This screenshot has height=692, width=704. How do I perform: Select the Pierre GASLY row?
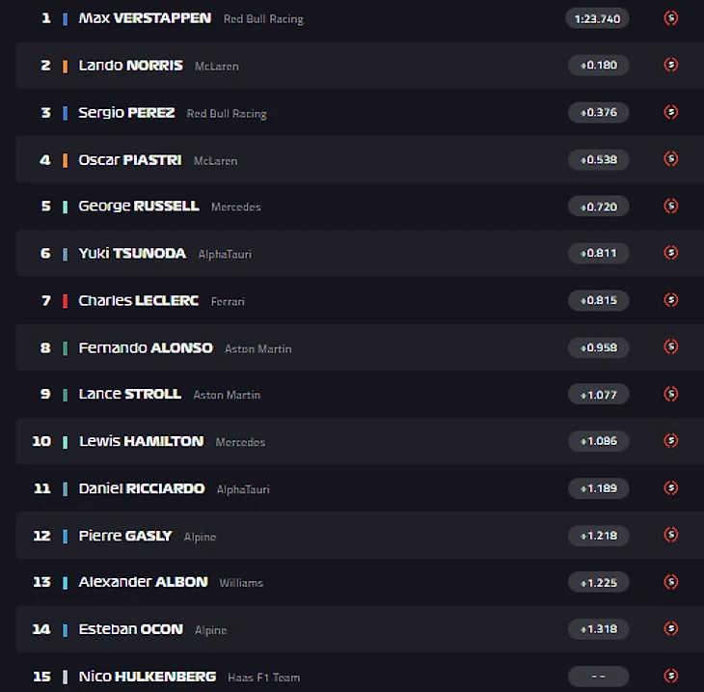(x=359, y=536)
